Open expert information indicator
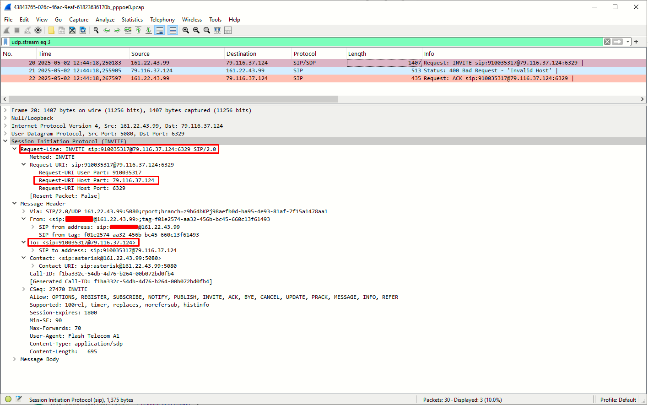Screen dimensions: 648x405 coord(8,399)
